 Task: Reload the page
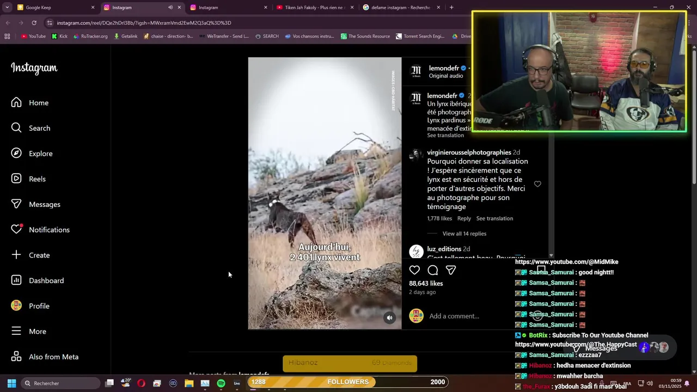pyautogui.click(x=34, y=23)
